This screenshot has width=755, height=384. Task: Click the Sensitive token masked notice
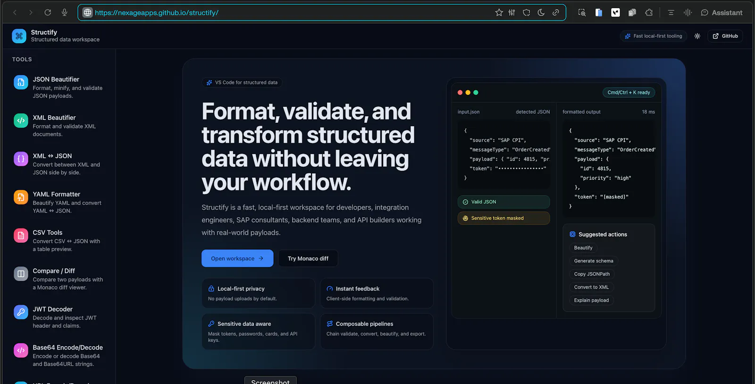(503, 218)
